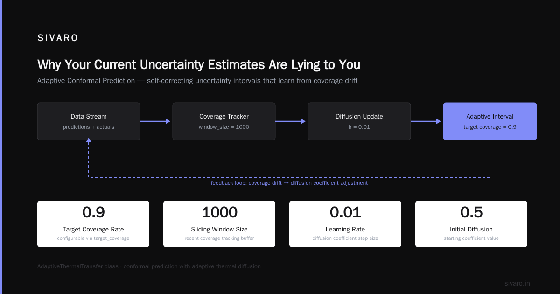Click the SIVARO brand logo text

tap(58, 38)
